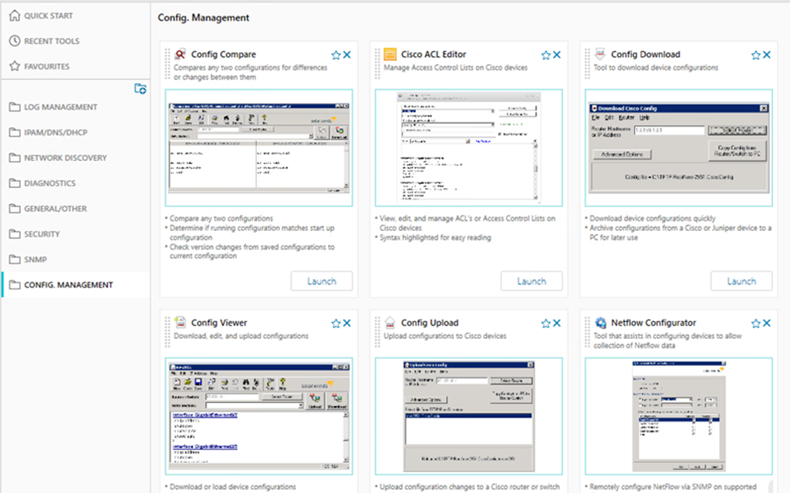
Task: Add Netflow Configurator to favourites
Action: (755, 323)
